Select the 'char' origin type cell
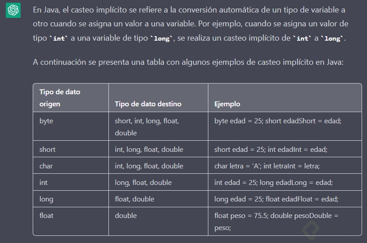 (x=71, y=166)
